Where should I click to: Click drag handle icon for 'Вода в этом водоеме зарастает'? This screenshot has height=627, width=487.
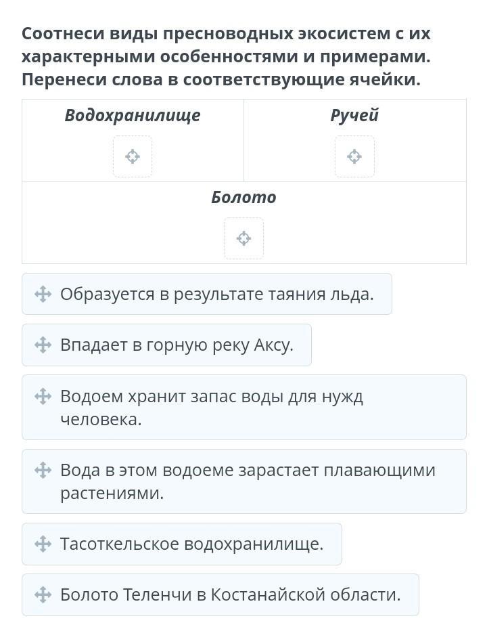click(x=43, y=470)
